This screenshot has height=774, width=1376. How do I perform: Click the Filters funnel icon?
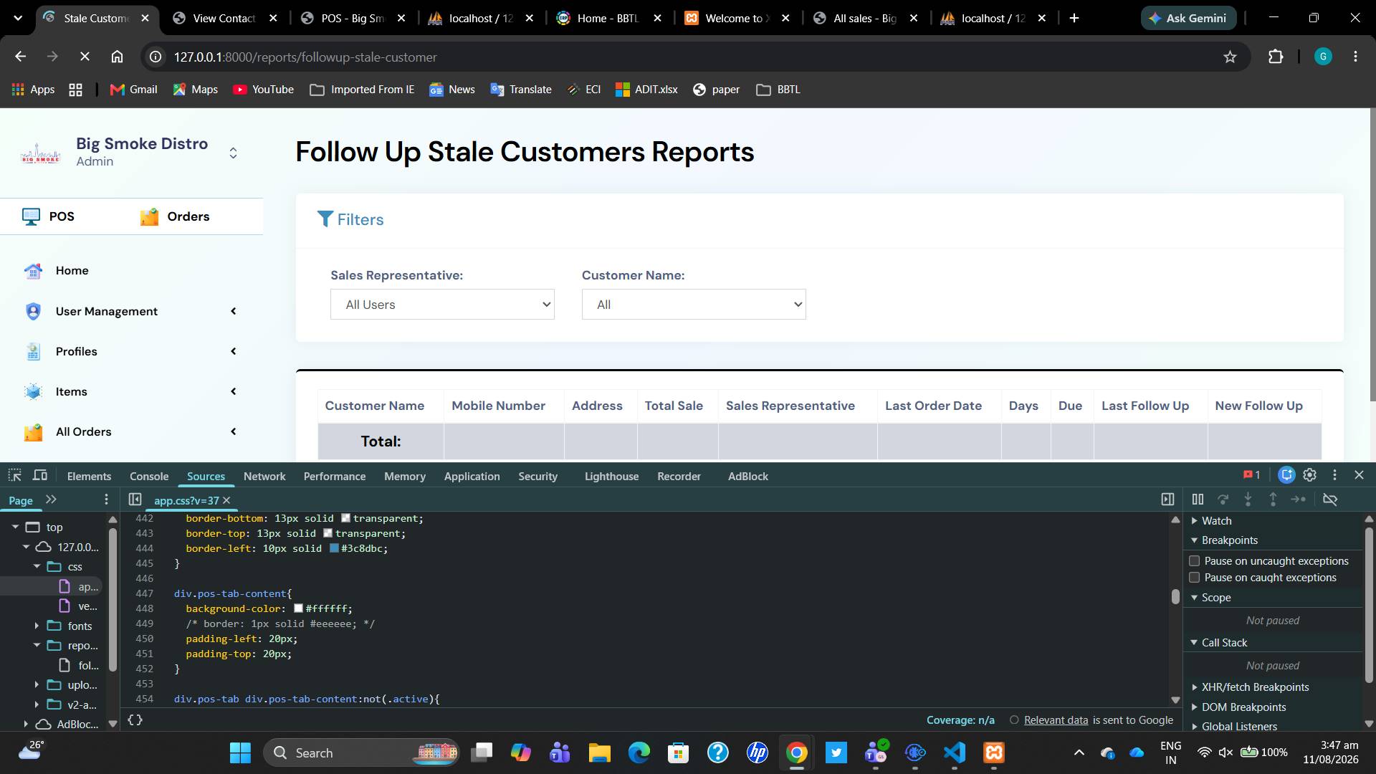click(x=325, y=219)
